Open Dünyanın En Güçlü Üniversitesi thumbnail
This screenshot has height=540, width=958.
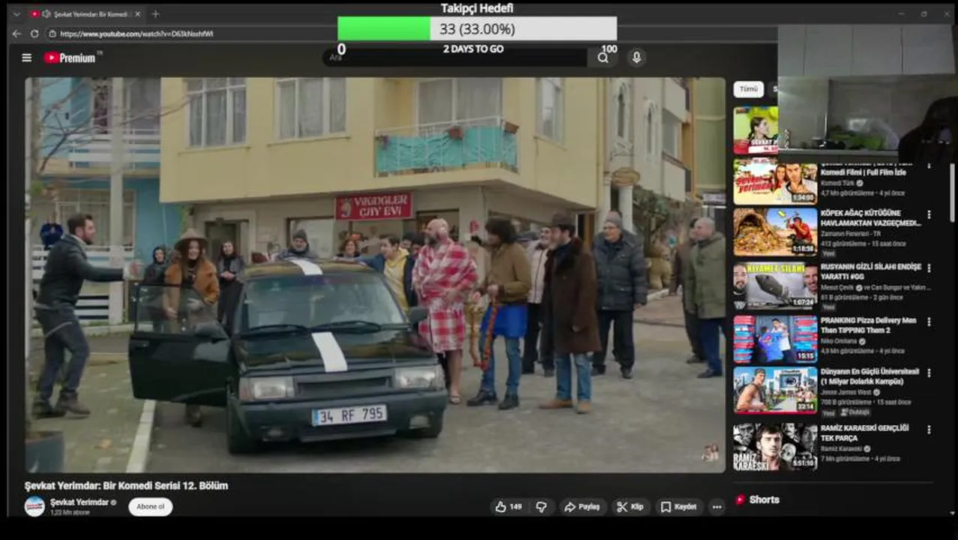click(775, 390)
